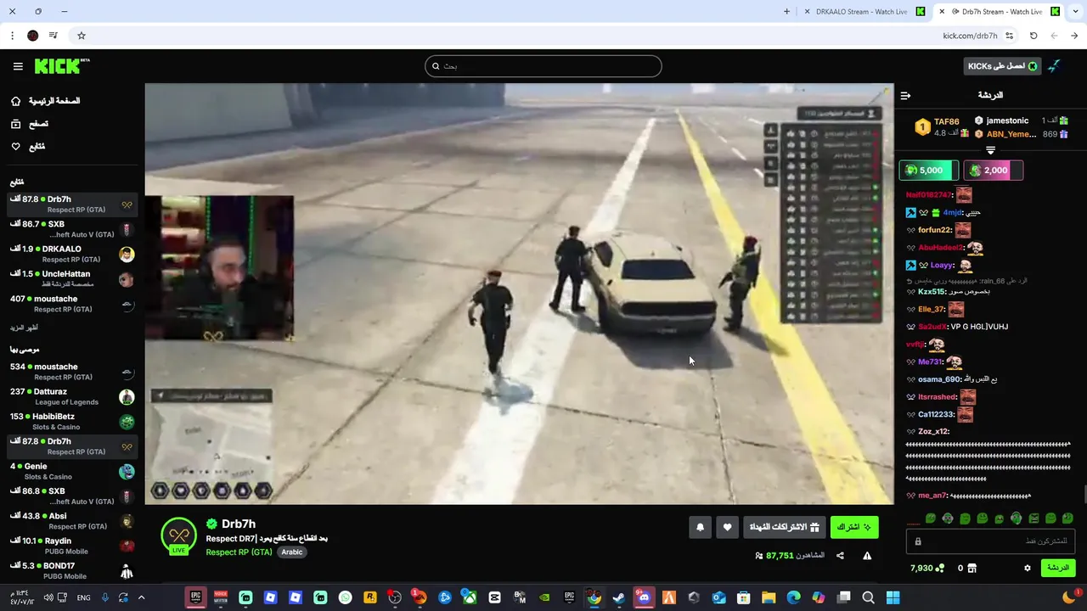The height and width of the screenshot is (611, 1087).
Task: Open the Following sidebar item
Action: pyautogui.click(x=28, y=147)
